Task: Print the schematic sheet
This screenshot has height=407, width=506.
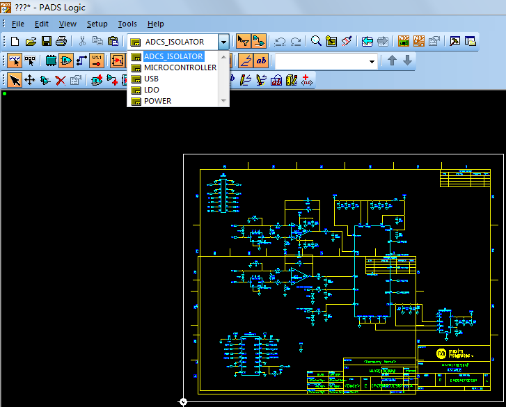Action: tap(61, 41)
